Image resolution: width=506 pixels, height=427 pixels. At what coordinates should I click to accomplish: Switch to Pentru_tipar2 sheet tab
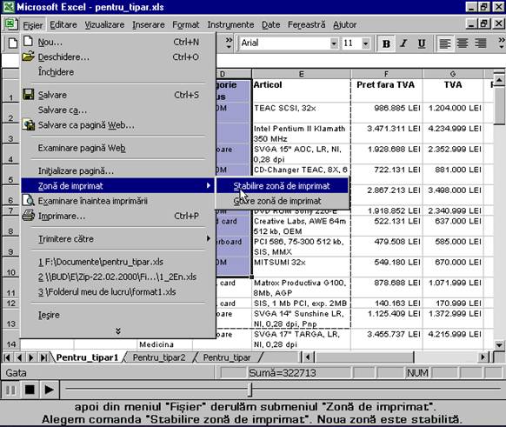click(x=159, y=357)
